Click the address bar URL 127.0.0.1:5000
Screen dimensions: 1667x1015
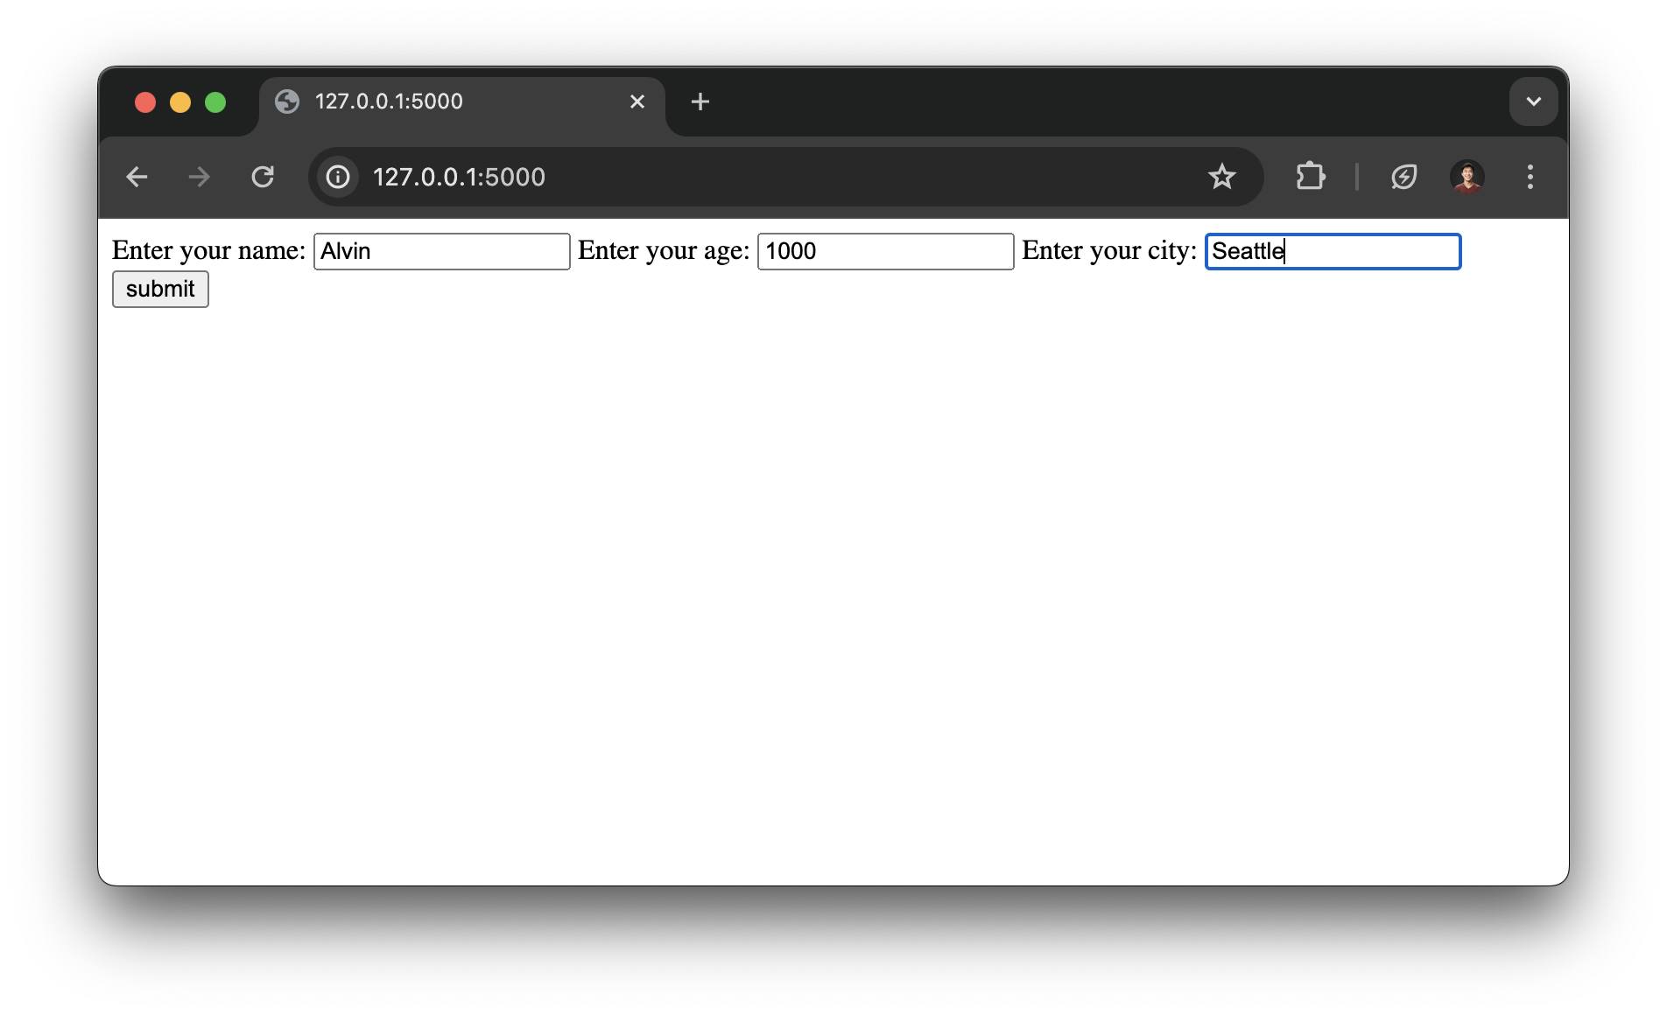[459, 177]
